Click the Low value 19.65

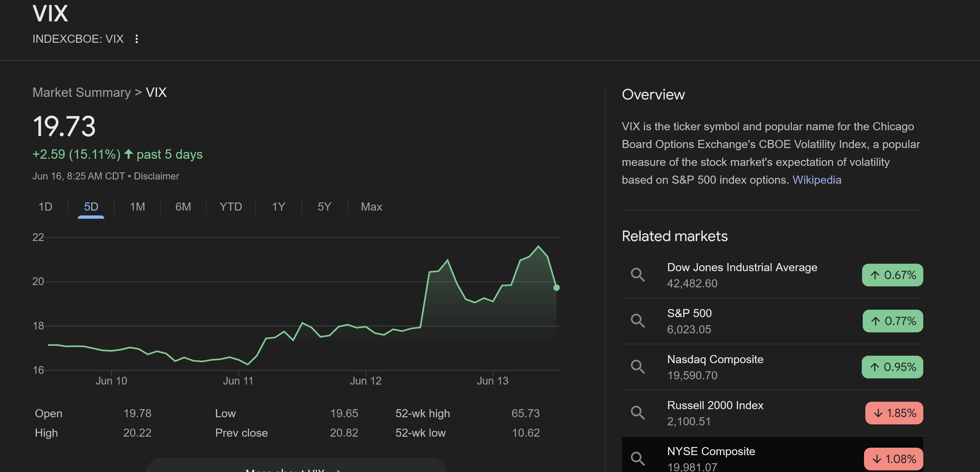(344, 413)
